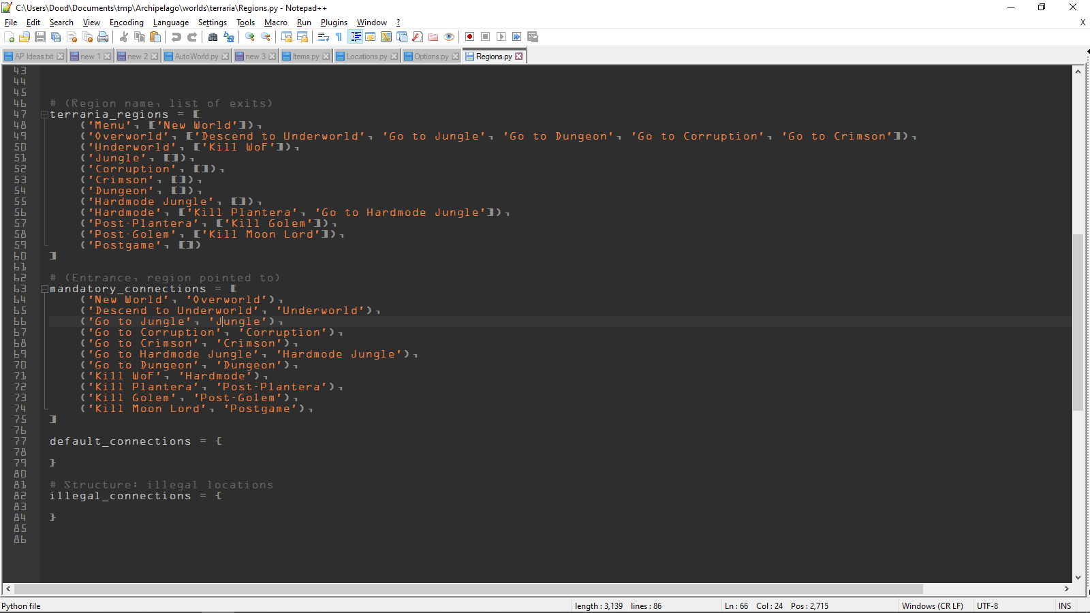Open the Language menu

[171, 22]
